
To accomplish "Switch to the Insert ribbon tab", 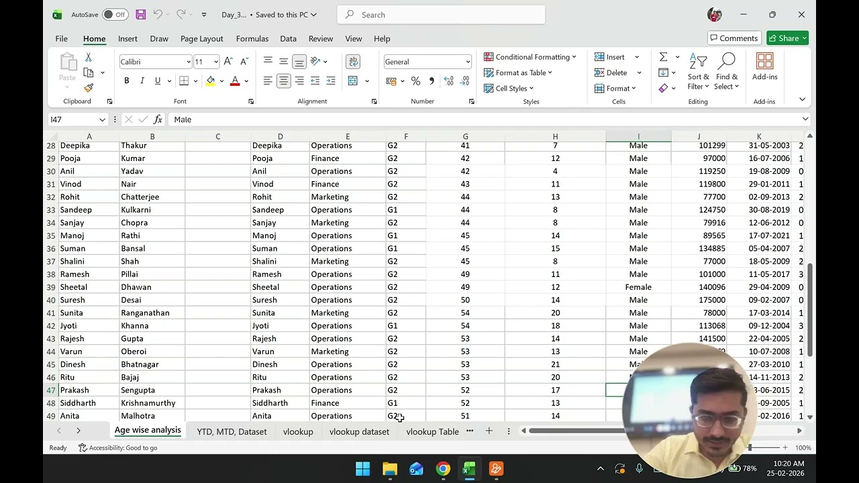I will pyautogui.click(x=128, y=38).
